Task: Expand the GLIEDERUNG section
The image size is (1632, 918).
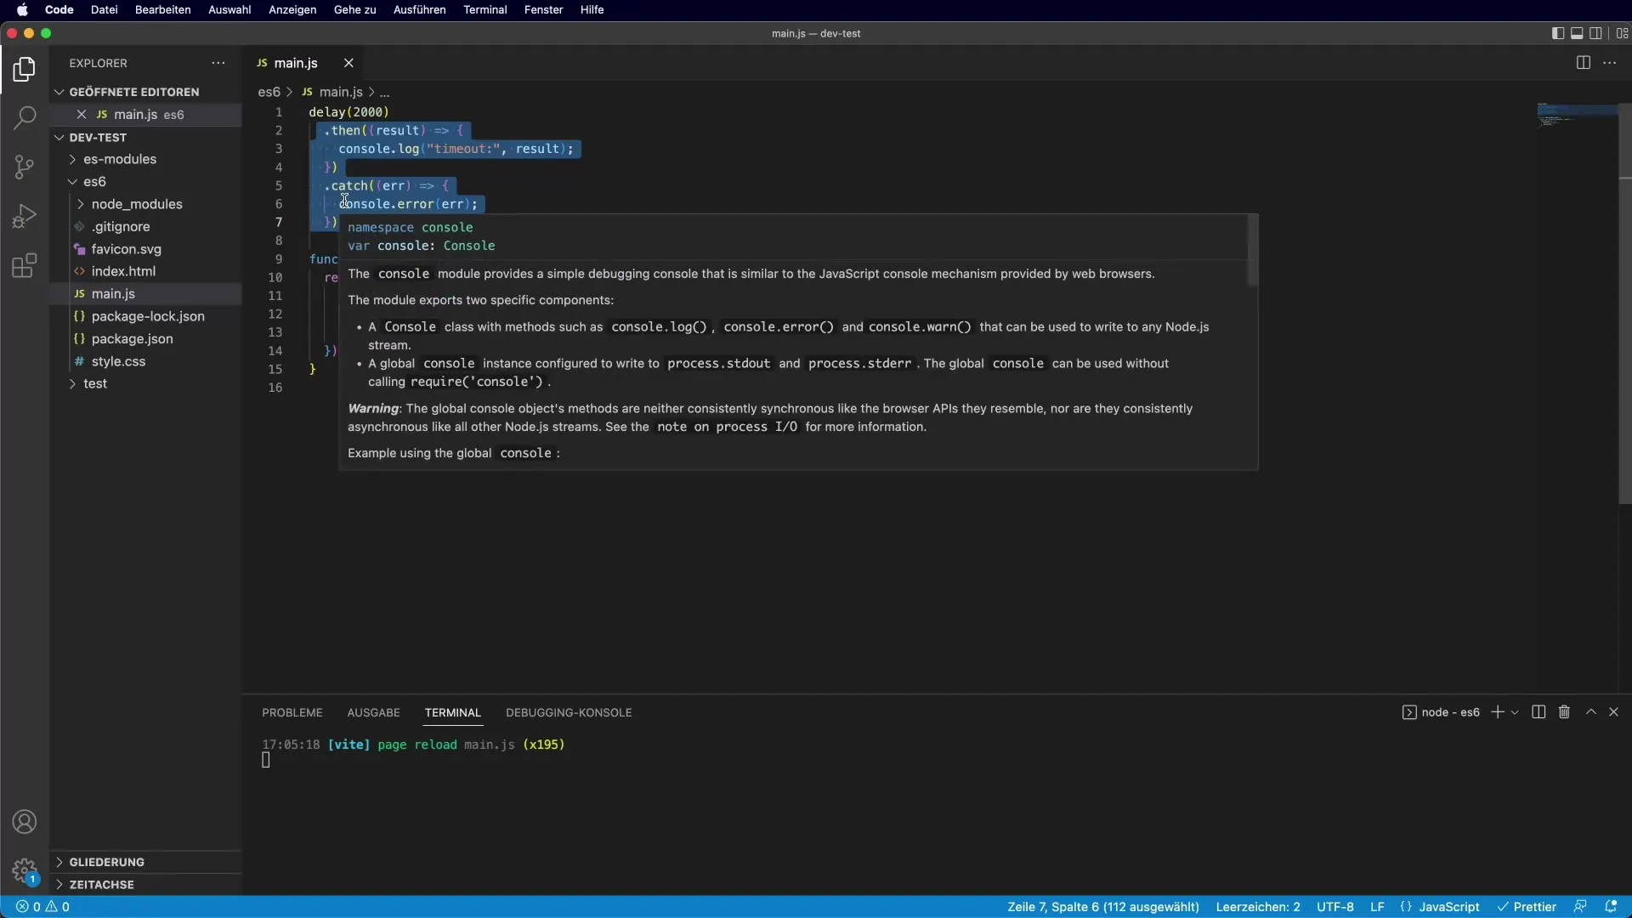Action: click(145, 862)
